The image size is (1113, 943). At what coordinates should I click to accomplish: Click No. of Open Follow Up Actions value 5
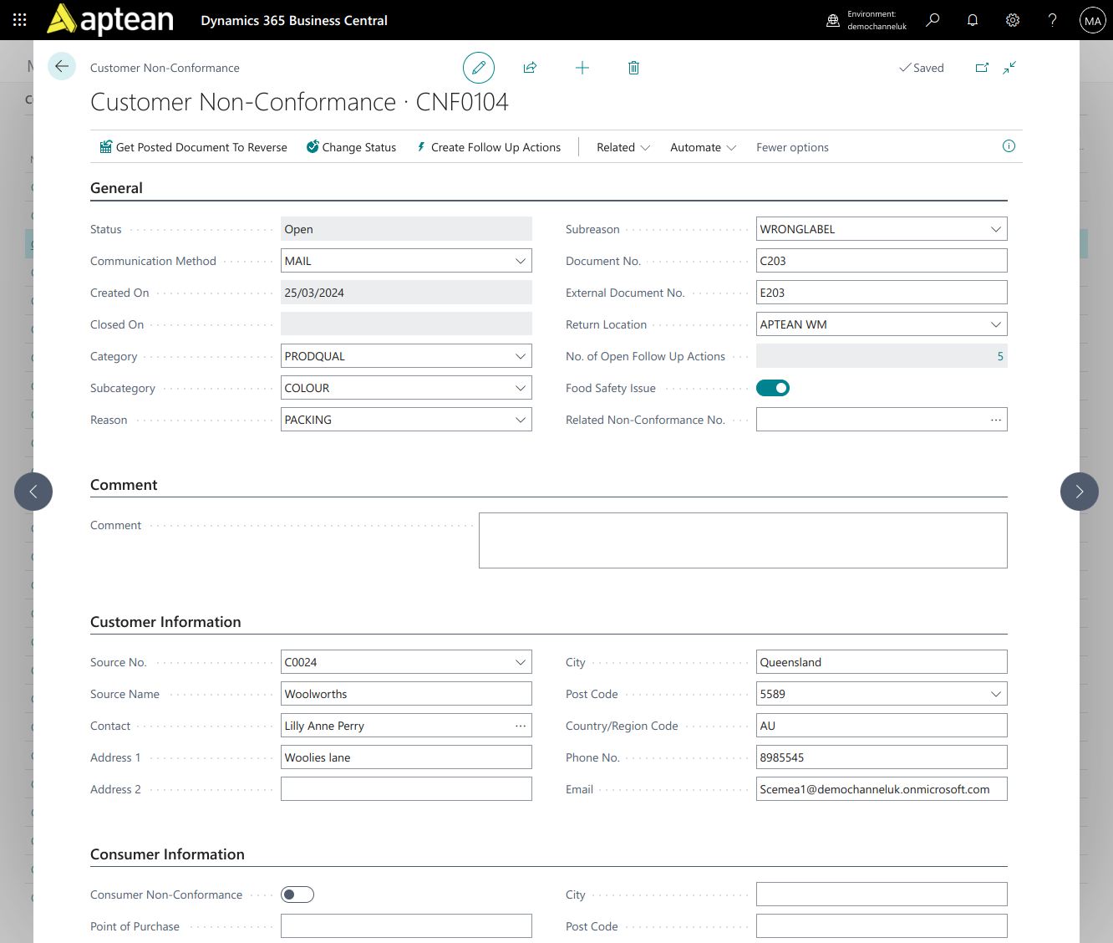point(1000,356)
